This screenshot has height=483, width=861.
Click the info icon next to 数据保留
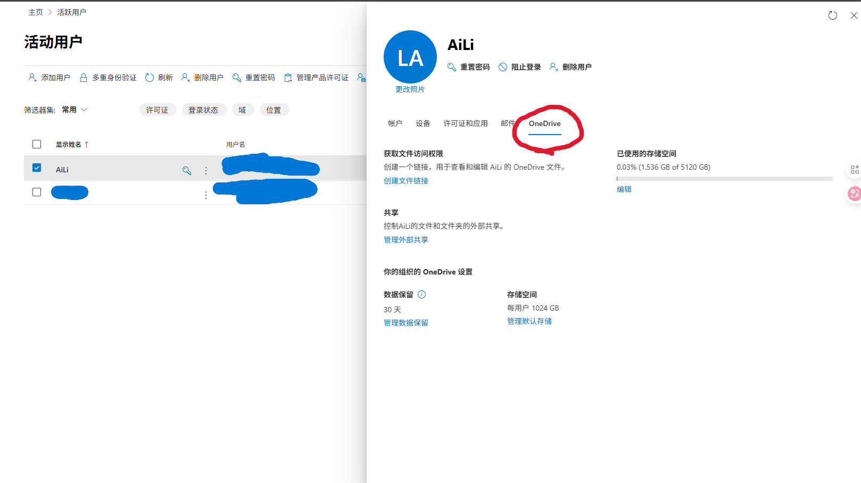pyautogui.click(x=421, y=294)
